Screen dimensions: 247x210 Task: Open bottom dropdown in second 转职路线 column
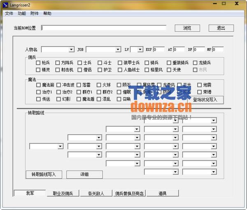pyautogui.click(x=85, y=155)
